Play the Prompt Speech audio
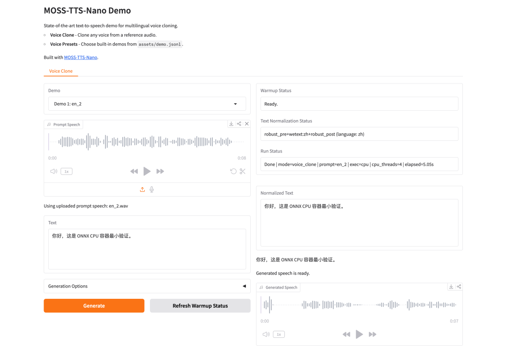 [x=147, y=171]
